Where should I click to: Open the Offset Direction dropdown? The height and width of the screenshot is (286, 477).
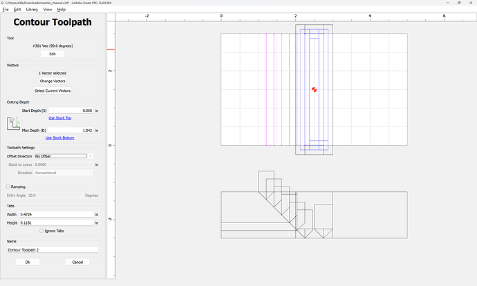[x=64, y=156]
